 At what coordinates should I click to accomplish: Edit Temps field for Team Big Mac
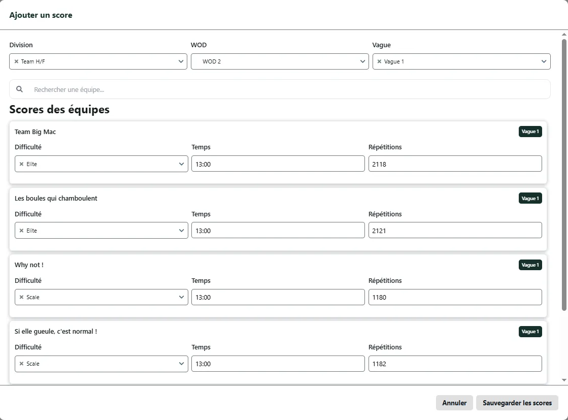278,164
